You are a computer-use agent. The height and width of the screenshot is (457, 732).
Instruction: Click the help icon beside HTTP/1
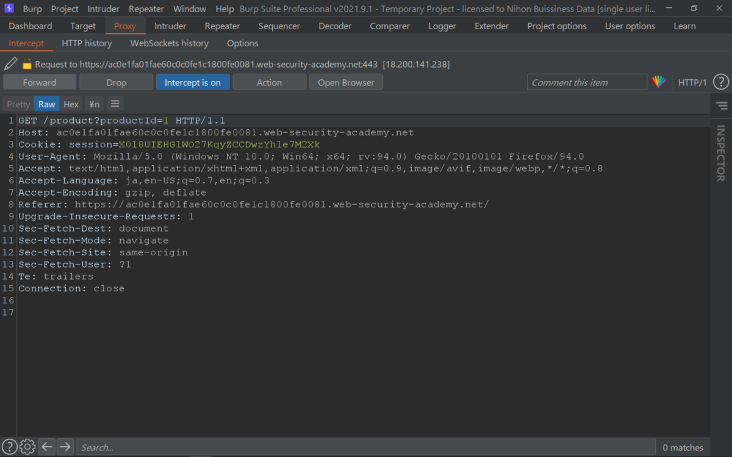[720, 82]
